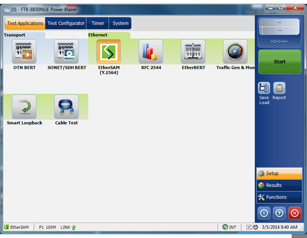
Task: Open the Results menu item
Action: point(279,185)
